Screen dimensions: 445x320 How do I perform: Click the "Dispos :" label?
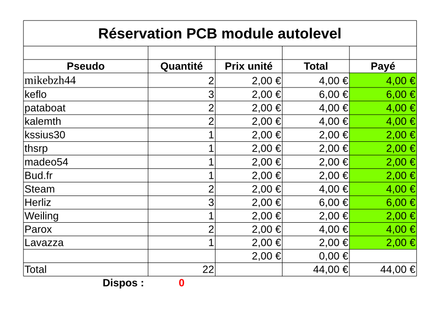(123, 283)
